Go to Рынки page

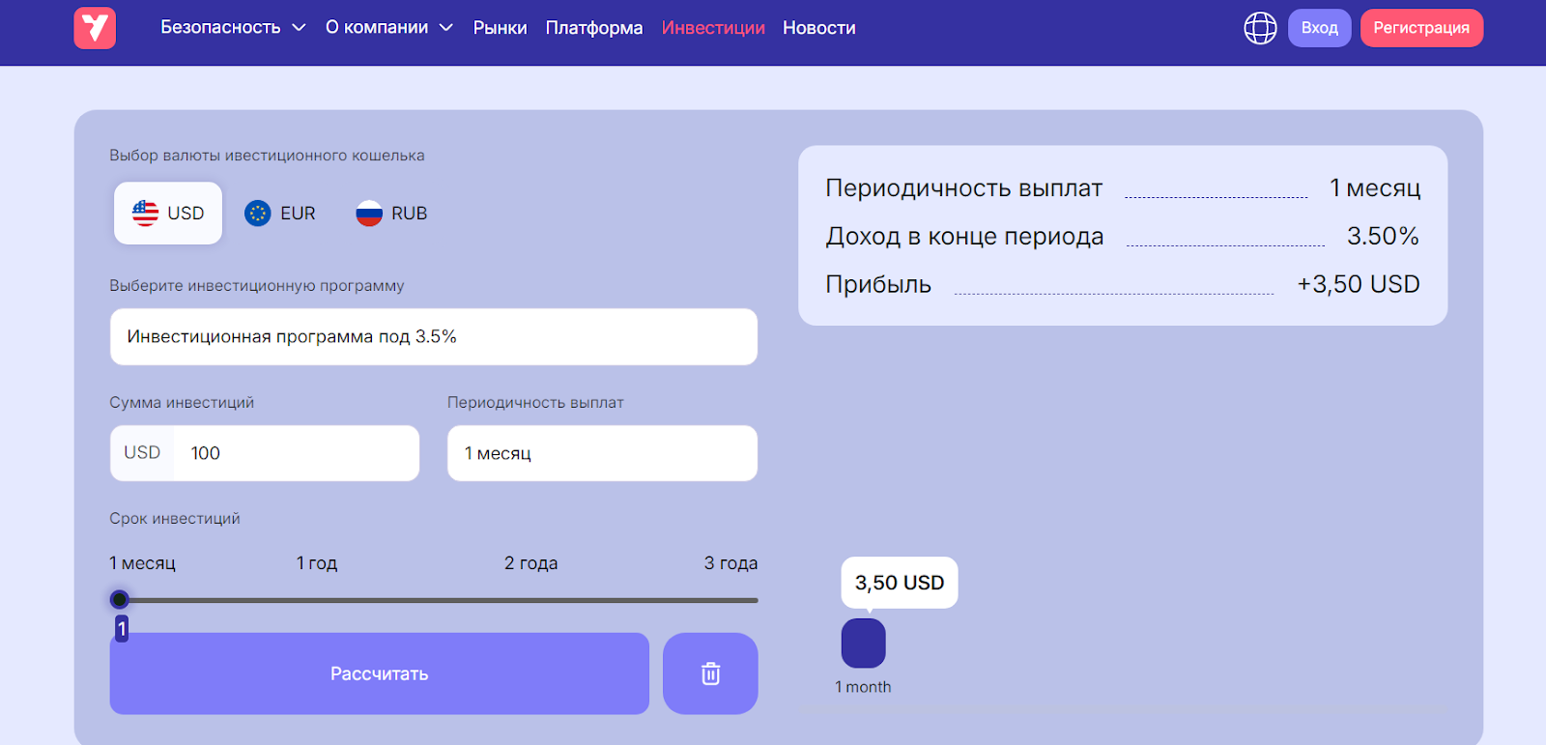click(501, 28)
